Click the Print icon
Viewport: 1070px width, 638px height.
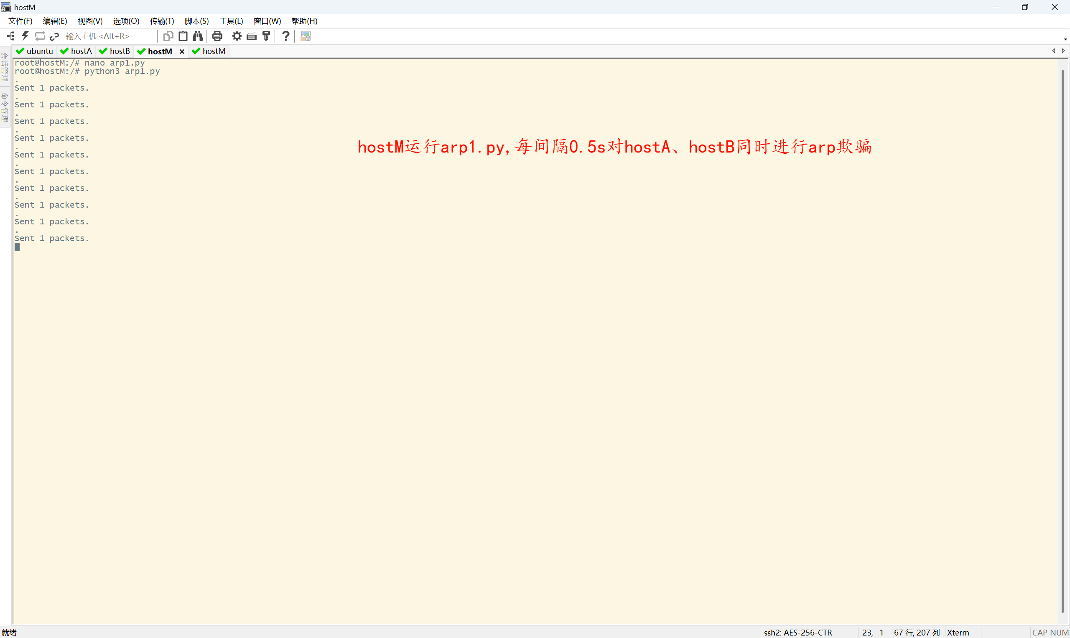click(x=217, y=36)
